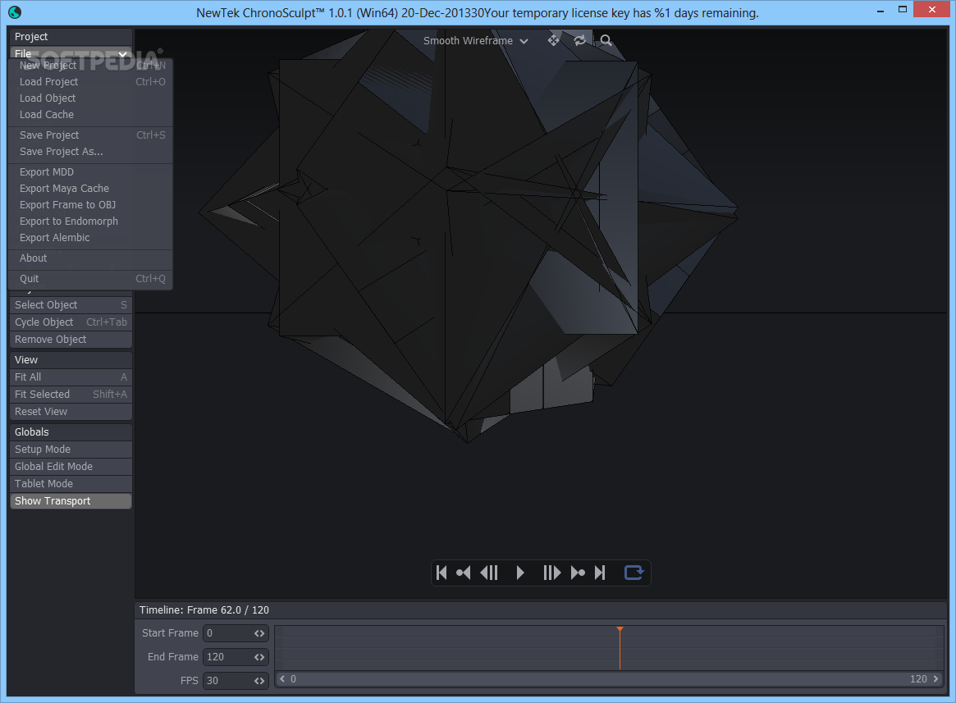Click the Fit All button

(x=71, y=377)
